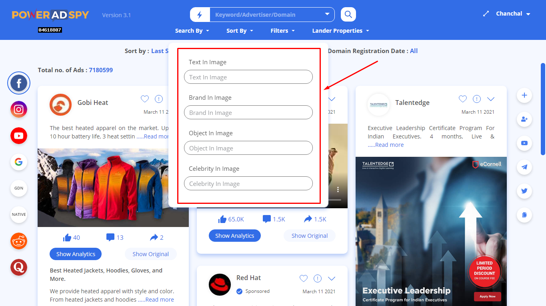
Task: Click the info icon on Red Hat ad
Action: pos(318,278)
